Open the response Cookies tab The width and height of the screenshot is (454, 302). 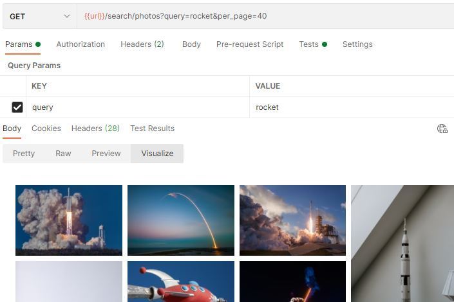tap(46, 129)
